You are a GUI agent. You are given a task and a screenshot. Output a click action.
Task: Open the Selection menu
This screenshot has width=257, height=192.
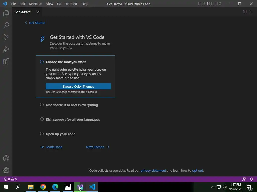click(36, 4)
